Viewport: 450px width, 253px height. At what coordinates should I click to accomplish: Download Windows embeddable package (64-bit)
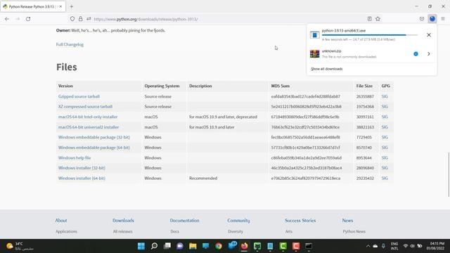pos(94,148)
